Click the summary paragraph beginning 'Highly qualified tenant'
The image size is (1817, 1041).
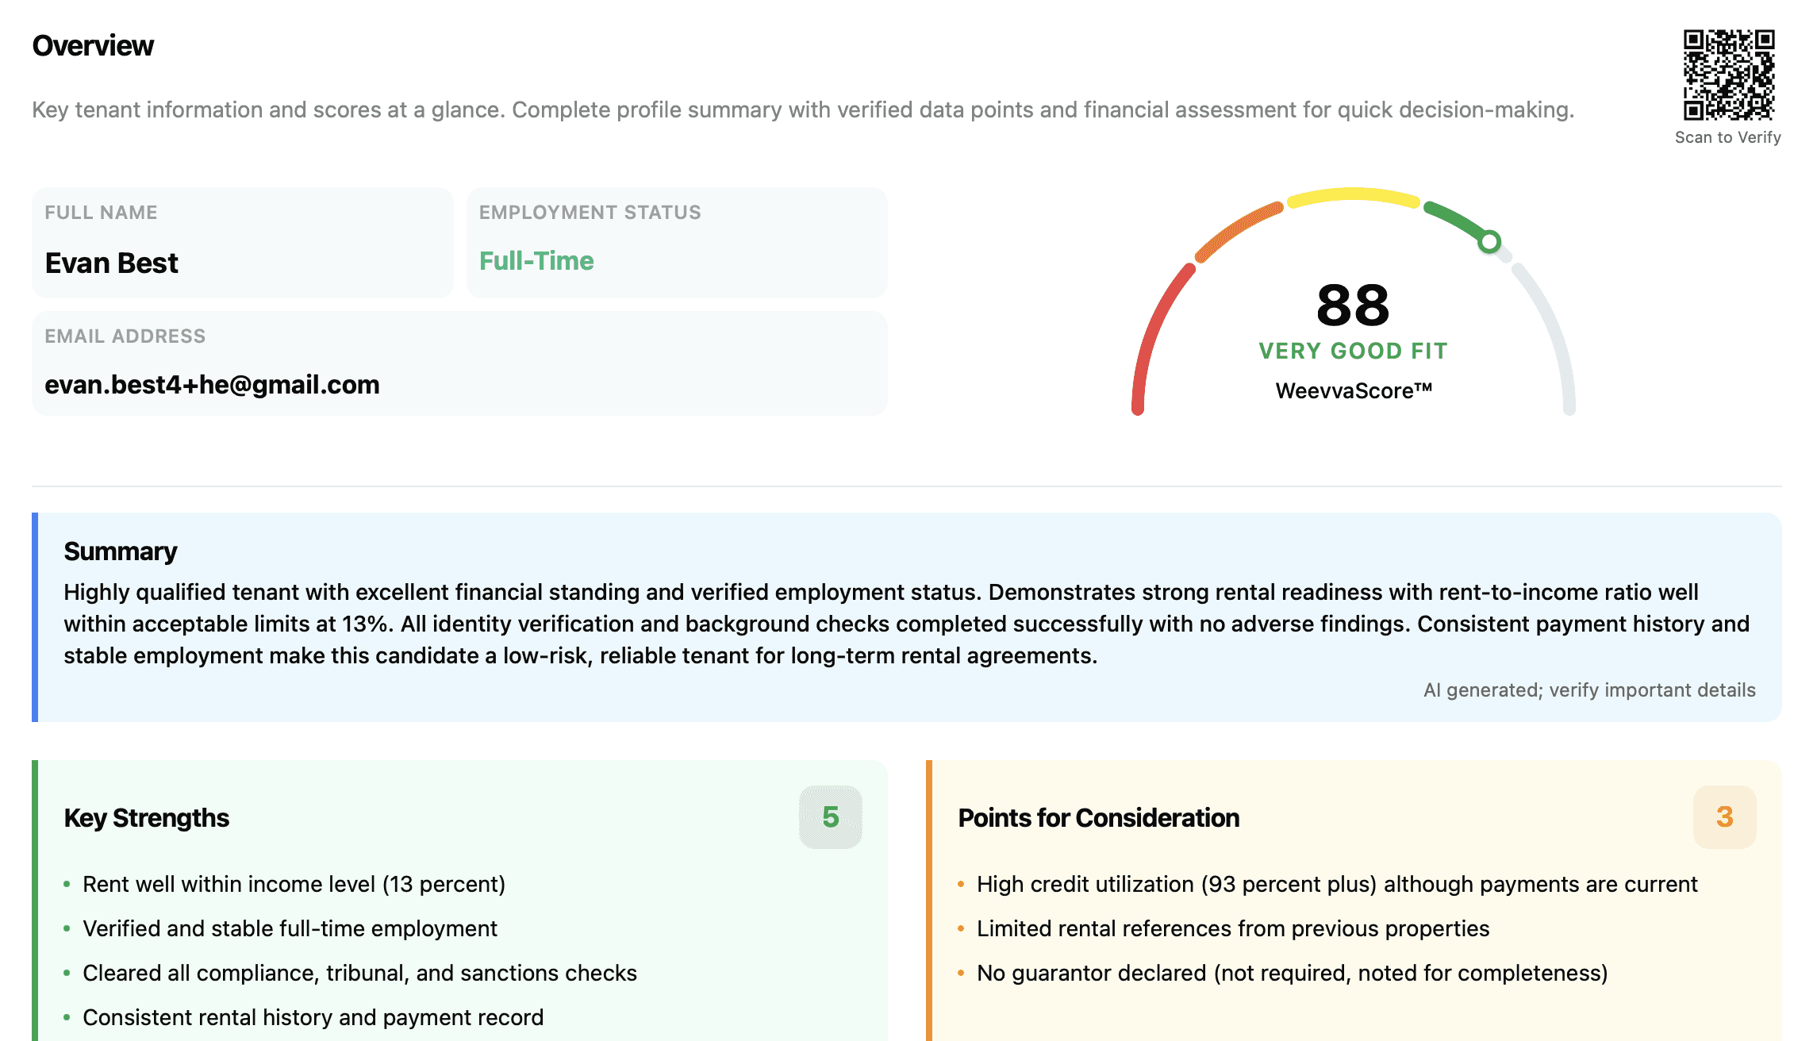906,624
